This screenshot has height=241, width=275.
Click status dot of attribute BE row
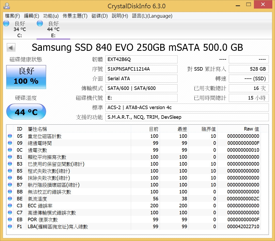tap(10, 199)
